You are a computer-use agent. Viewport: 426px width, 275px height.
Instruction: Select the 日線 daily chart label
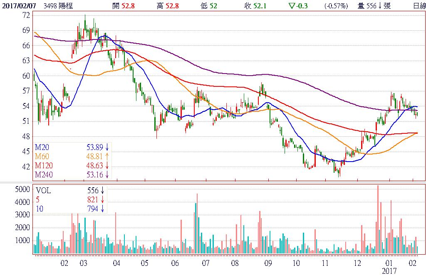tap(419, 5)
